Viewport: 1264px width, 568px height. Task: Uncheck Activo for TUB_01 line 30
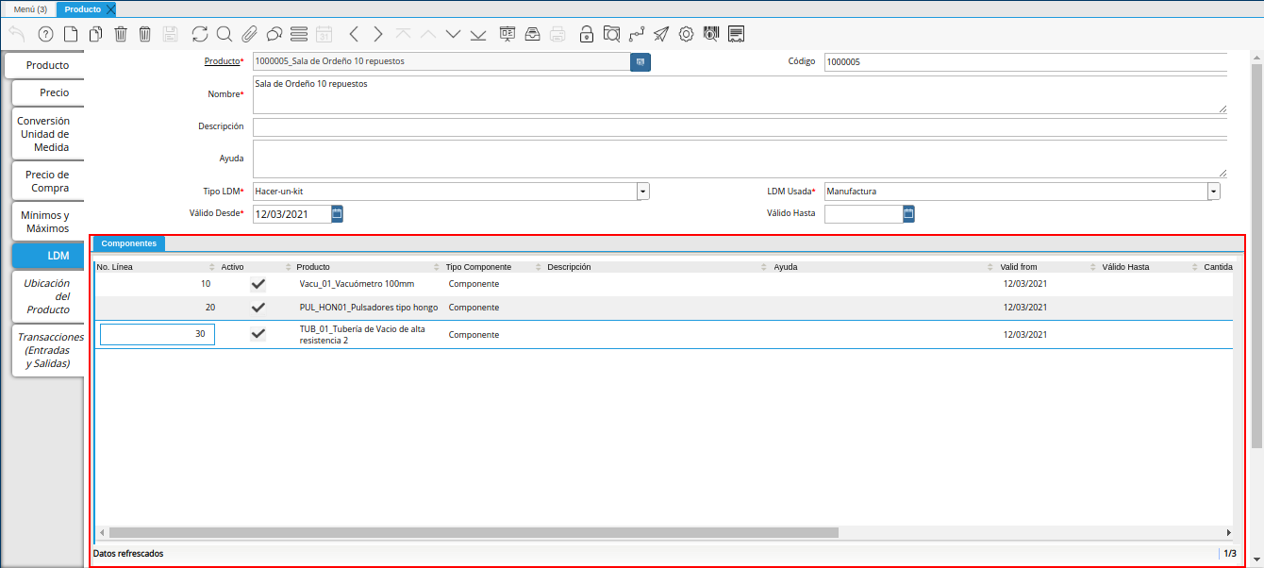(x=258, y=334)
